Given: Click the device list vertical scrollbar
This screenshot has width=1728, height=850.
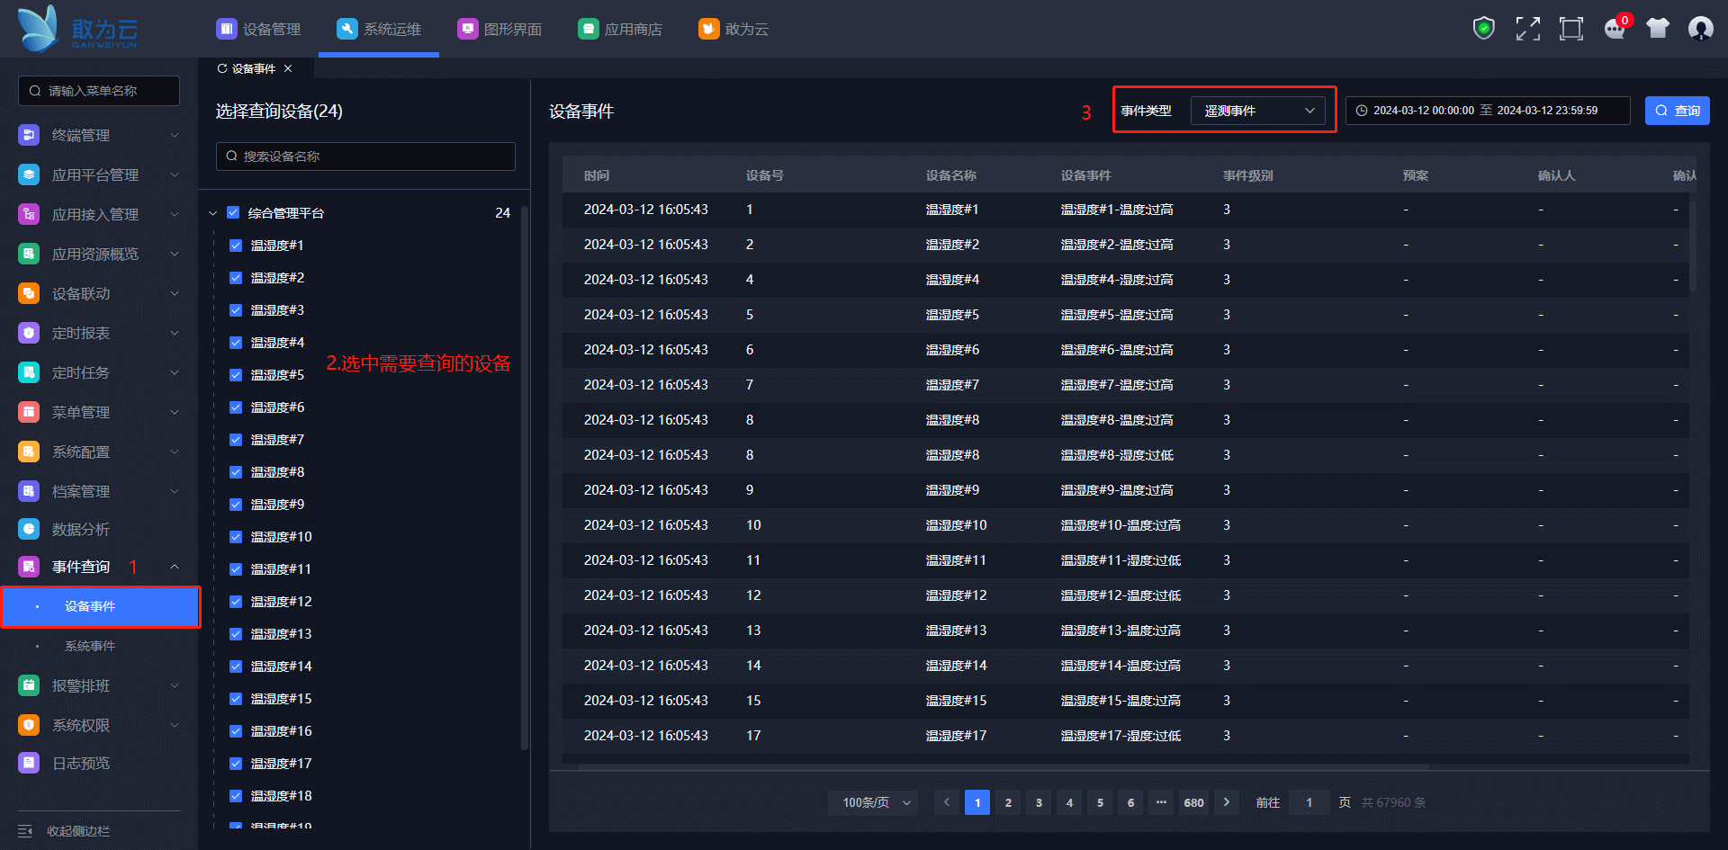Looking at the screenshot, I should point(524,477).
